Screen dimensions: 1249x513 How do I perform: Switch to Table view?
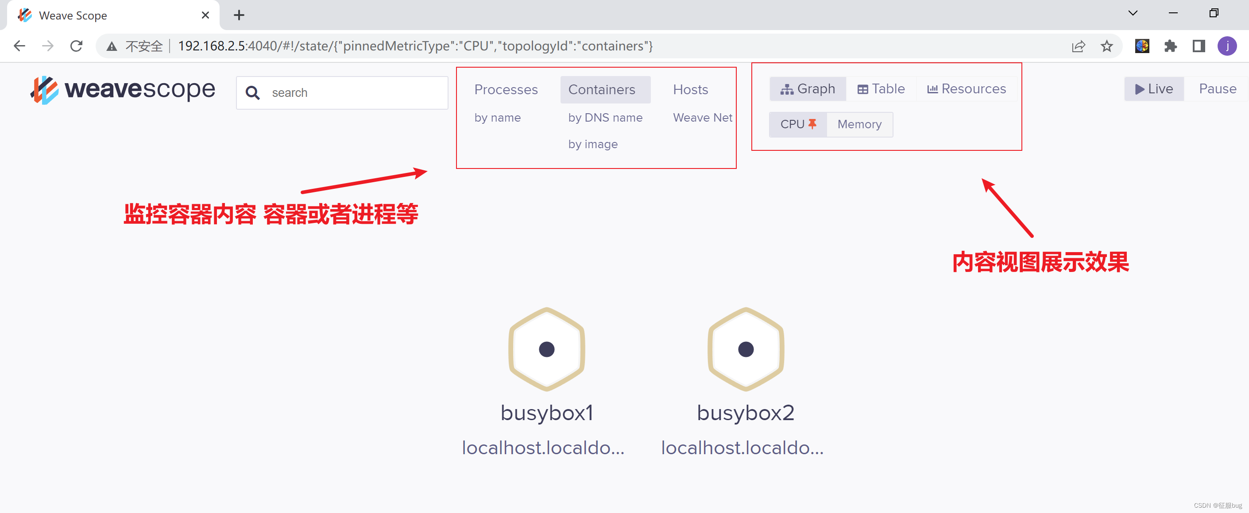tap(881, 89)
